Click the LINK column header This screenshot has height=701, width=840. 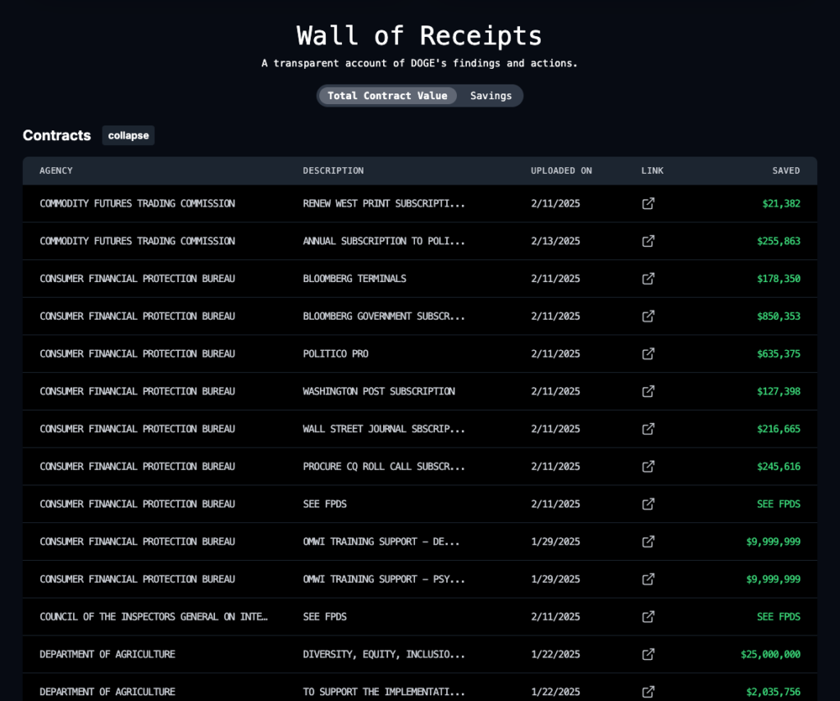652,171
